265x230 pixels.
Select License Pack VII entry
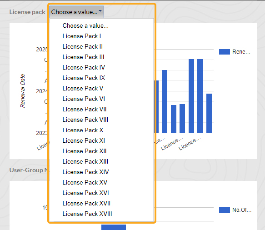click(x=102, y=110)
